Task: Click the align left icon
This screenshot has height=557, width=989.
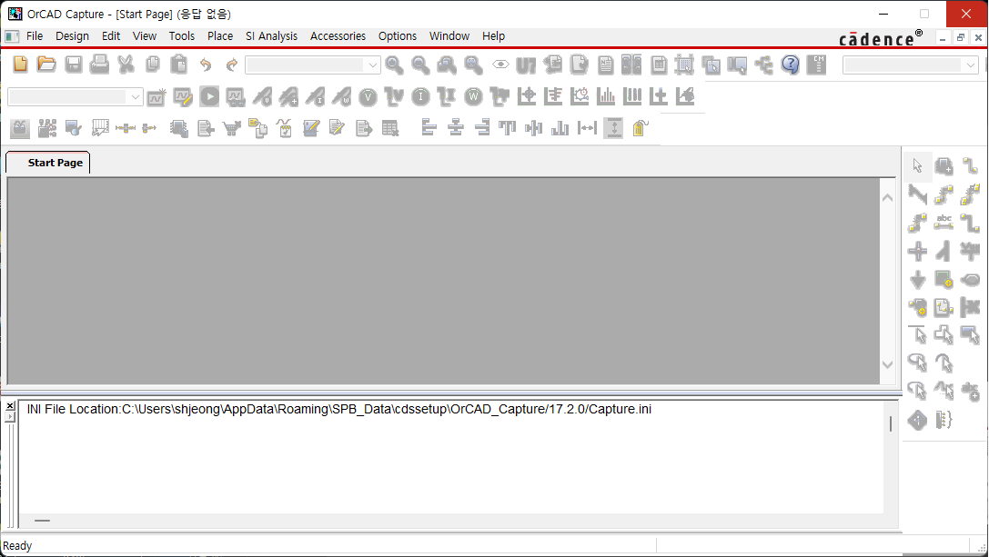Action: 429,128
